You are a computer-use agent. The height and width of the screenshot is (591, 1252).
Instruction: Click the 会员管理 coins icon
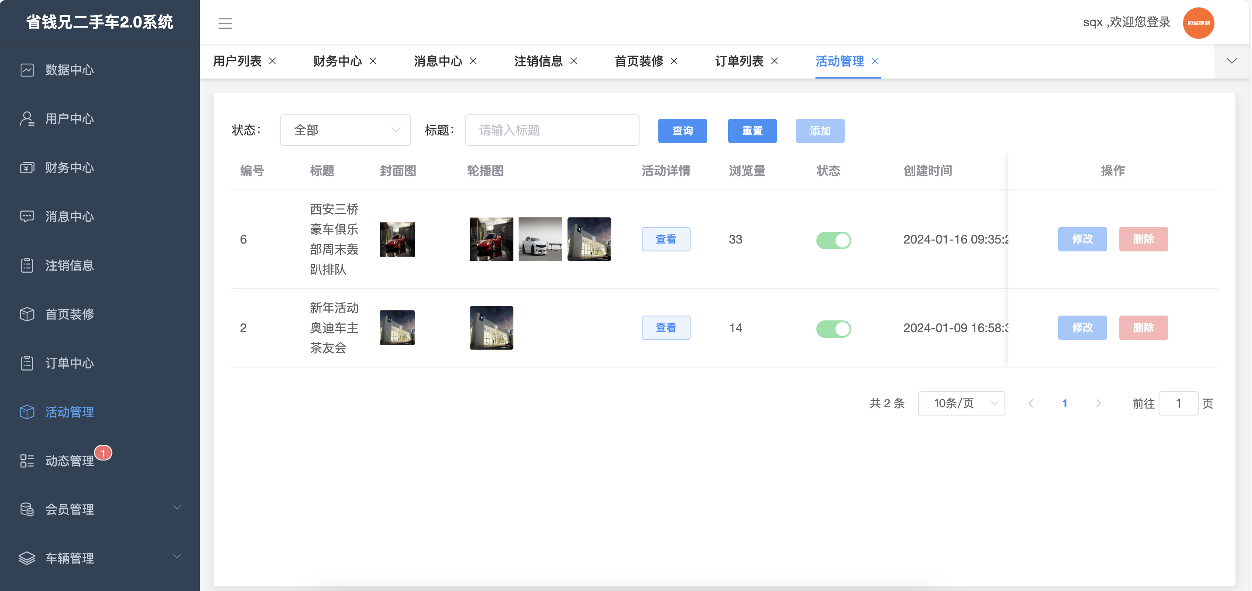(27, 509)
